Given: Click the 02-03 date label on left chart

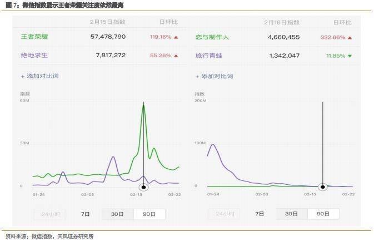Looking at the screenshot, I should (88, 195).
